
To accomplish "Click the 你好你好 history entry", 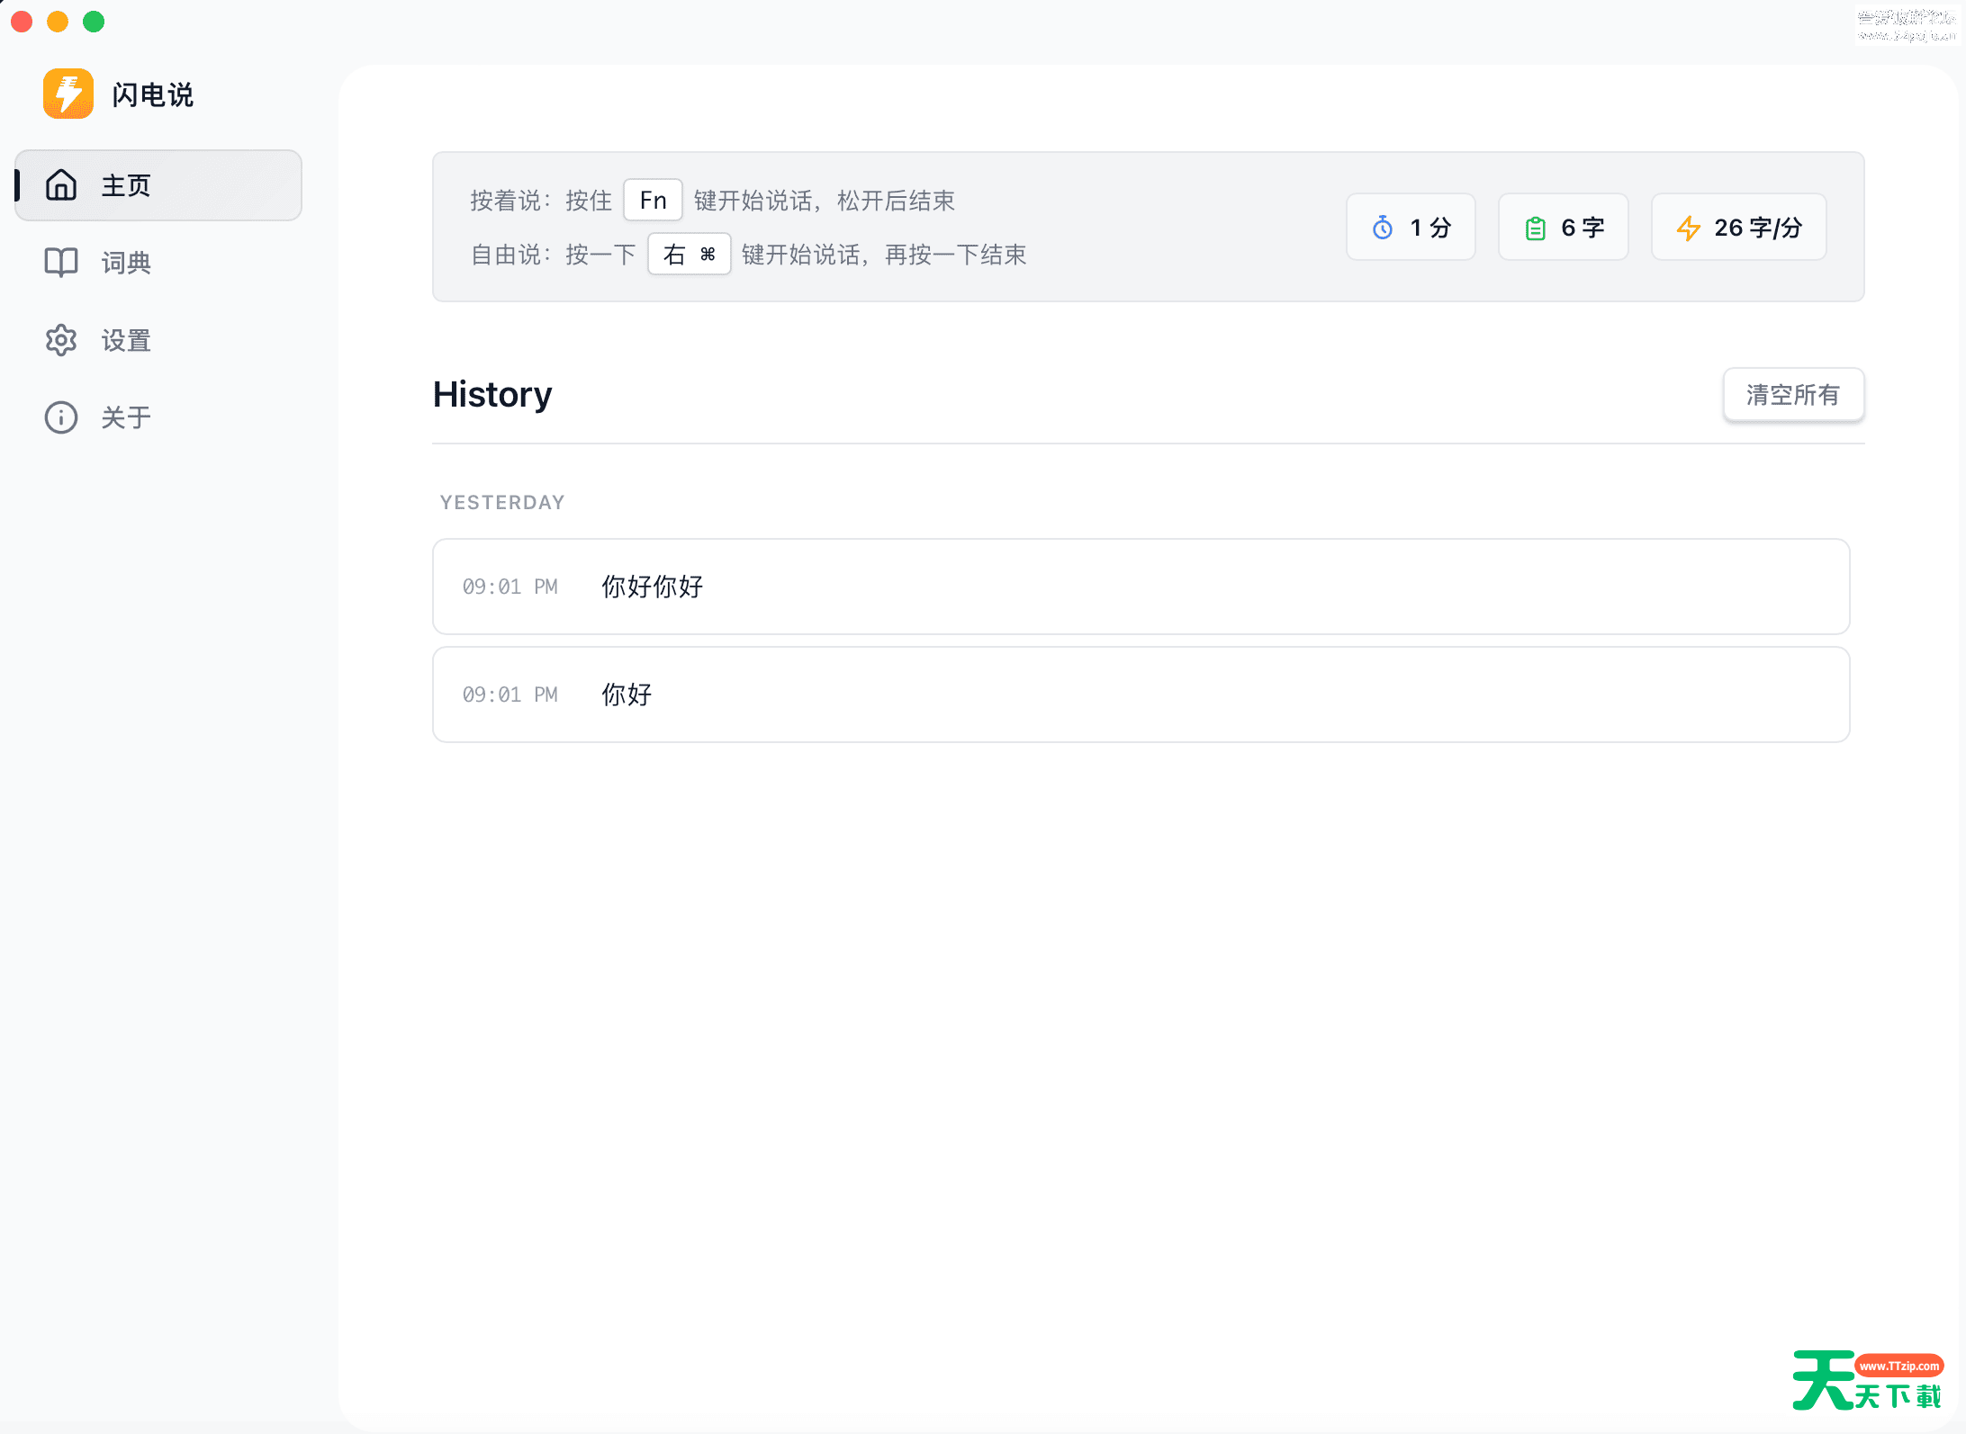I will pyautogui.click(x=653, y=587).
